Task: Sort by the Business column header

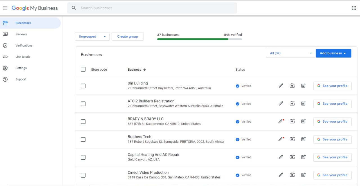Action: tap(137, 70)
